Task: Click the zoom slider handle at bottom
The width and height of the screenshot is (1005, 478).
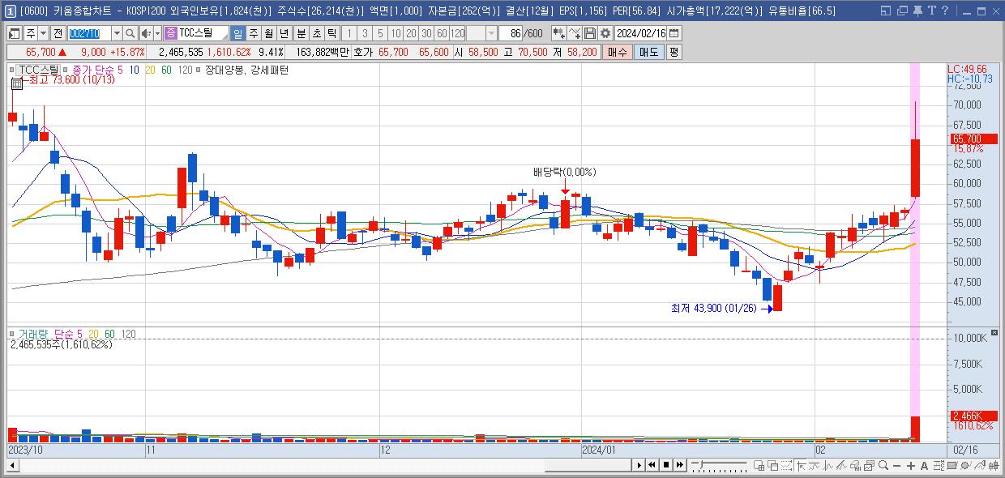Action: [x=701, y=463]
